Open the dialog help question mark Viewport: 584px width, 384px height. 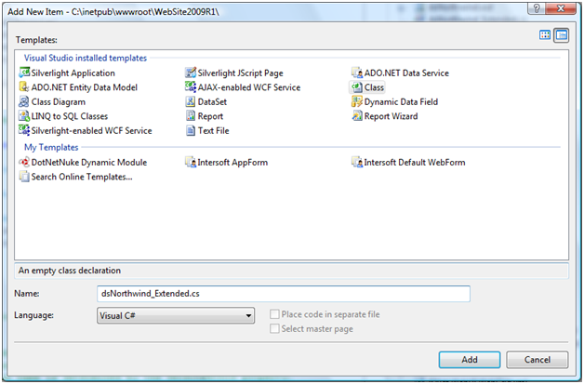[x=537, y=8]
